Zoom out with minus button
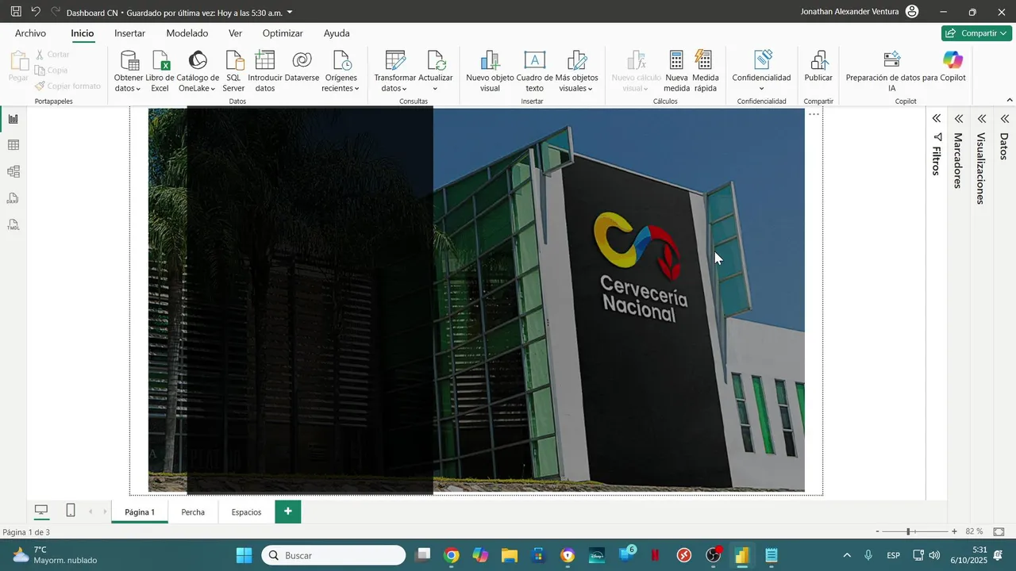Viewport: 1016px width, 571px height. click(877, 531)
